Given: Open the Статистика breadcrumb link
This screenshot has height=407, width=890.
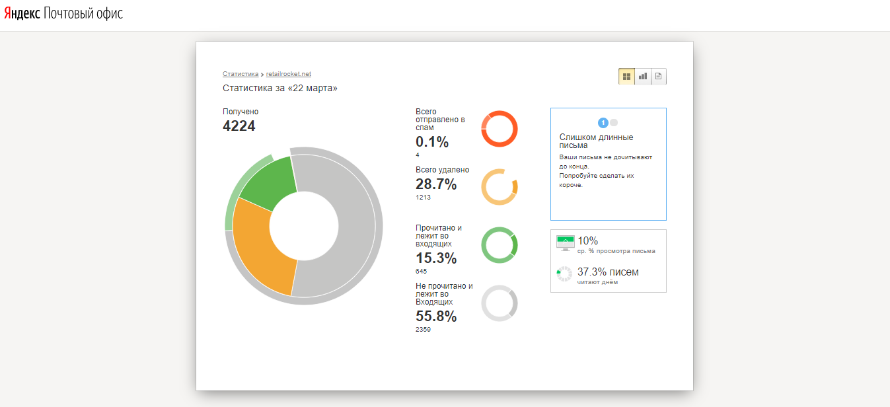Looking at the screenshot, I should pos(241,74).
